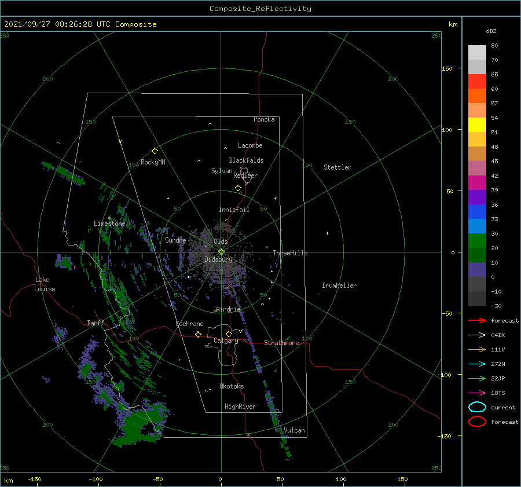Click the Okotoks label

point(232,386)
